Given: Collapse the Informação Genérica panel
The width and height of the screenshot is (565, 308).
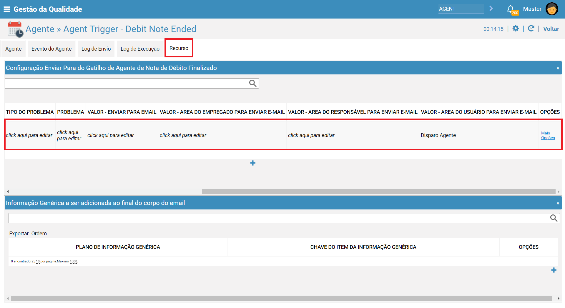Looking at the screenshot, I should click(558, 203).
